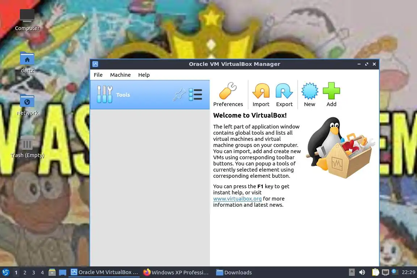Viewport: 417px width, 278px height.
Task: Click the Export appliance icon
Action: pos(284,94)
